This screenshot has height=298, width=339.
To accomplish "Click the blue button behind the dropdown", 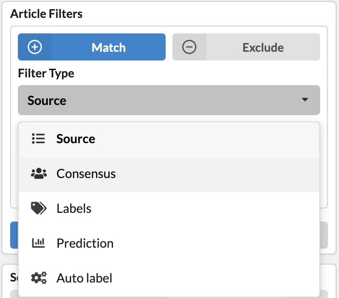I will coord(14,235).
